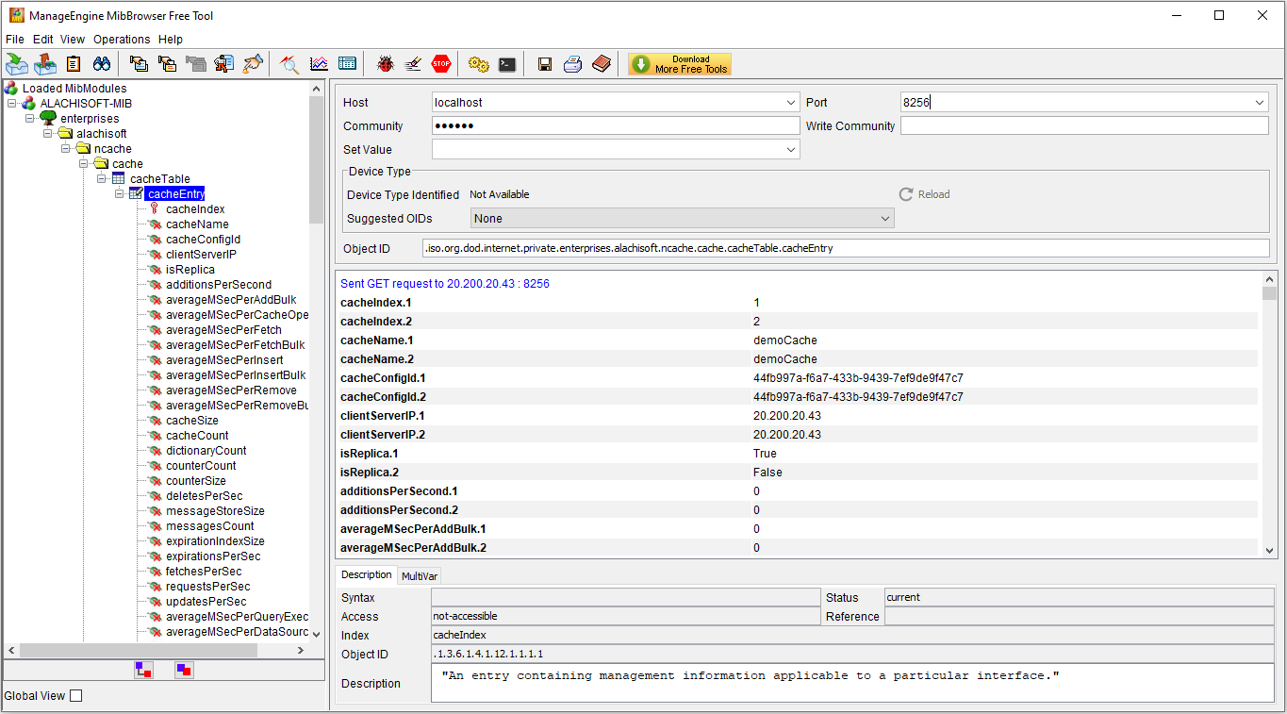Click the results pane down scroll arrow

(x=1269, y=549)
